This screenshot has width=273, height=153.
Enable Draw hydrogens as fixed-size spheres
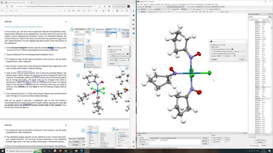tap(212, 51)
